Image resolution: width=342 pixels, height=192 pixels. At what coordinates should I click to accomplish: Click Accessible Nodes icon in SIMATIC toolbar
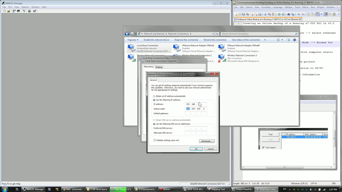(x=14, y=11)
